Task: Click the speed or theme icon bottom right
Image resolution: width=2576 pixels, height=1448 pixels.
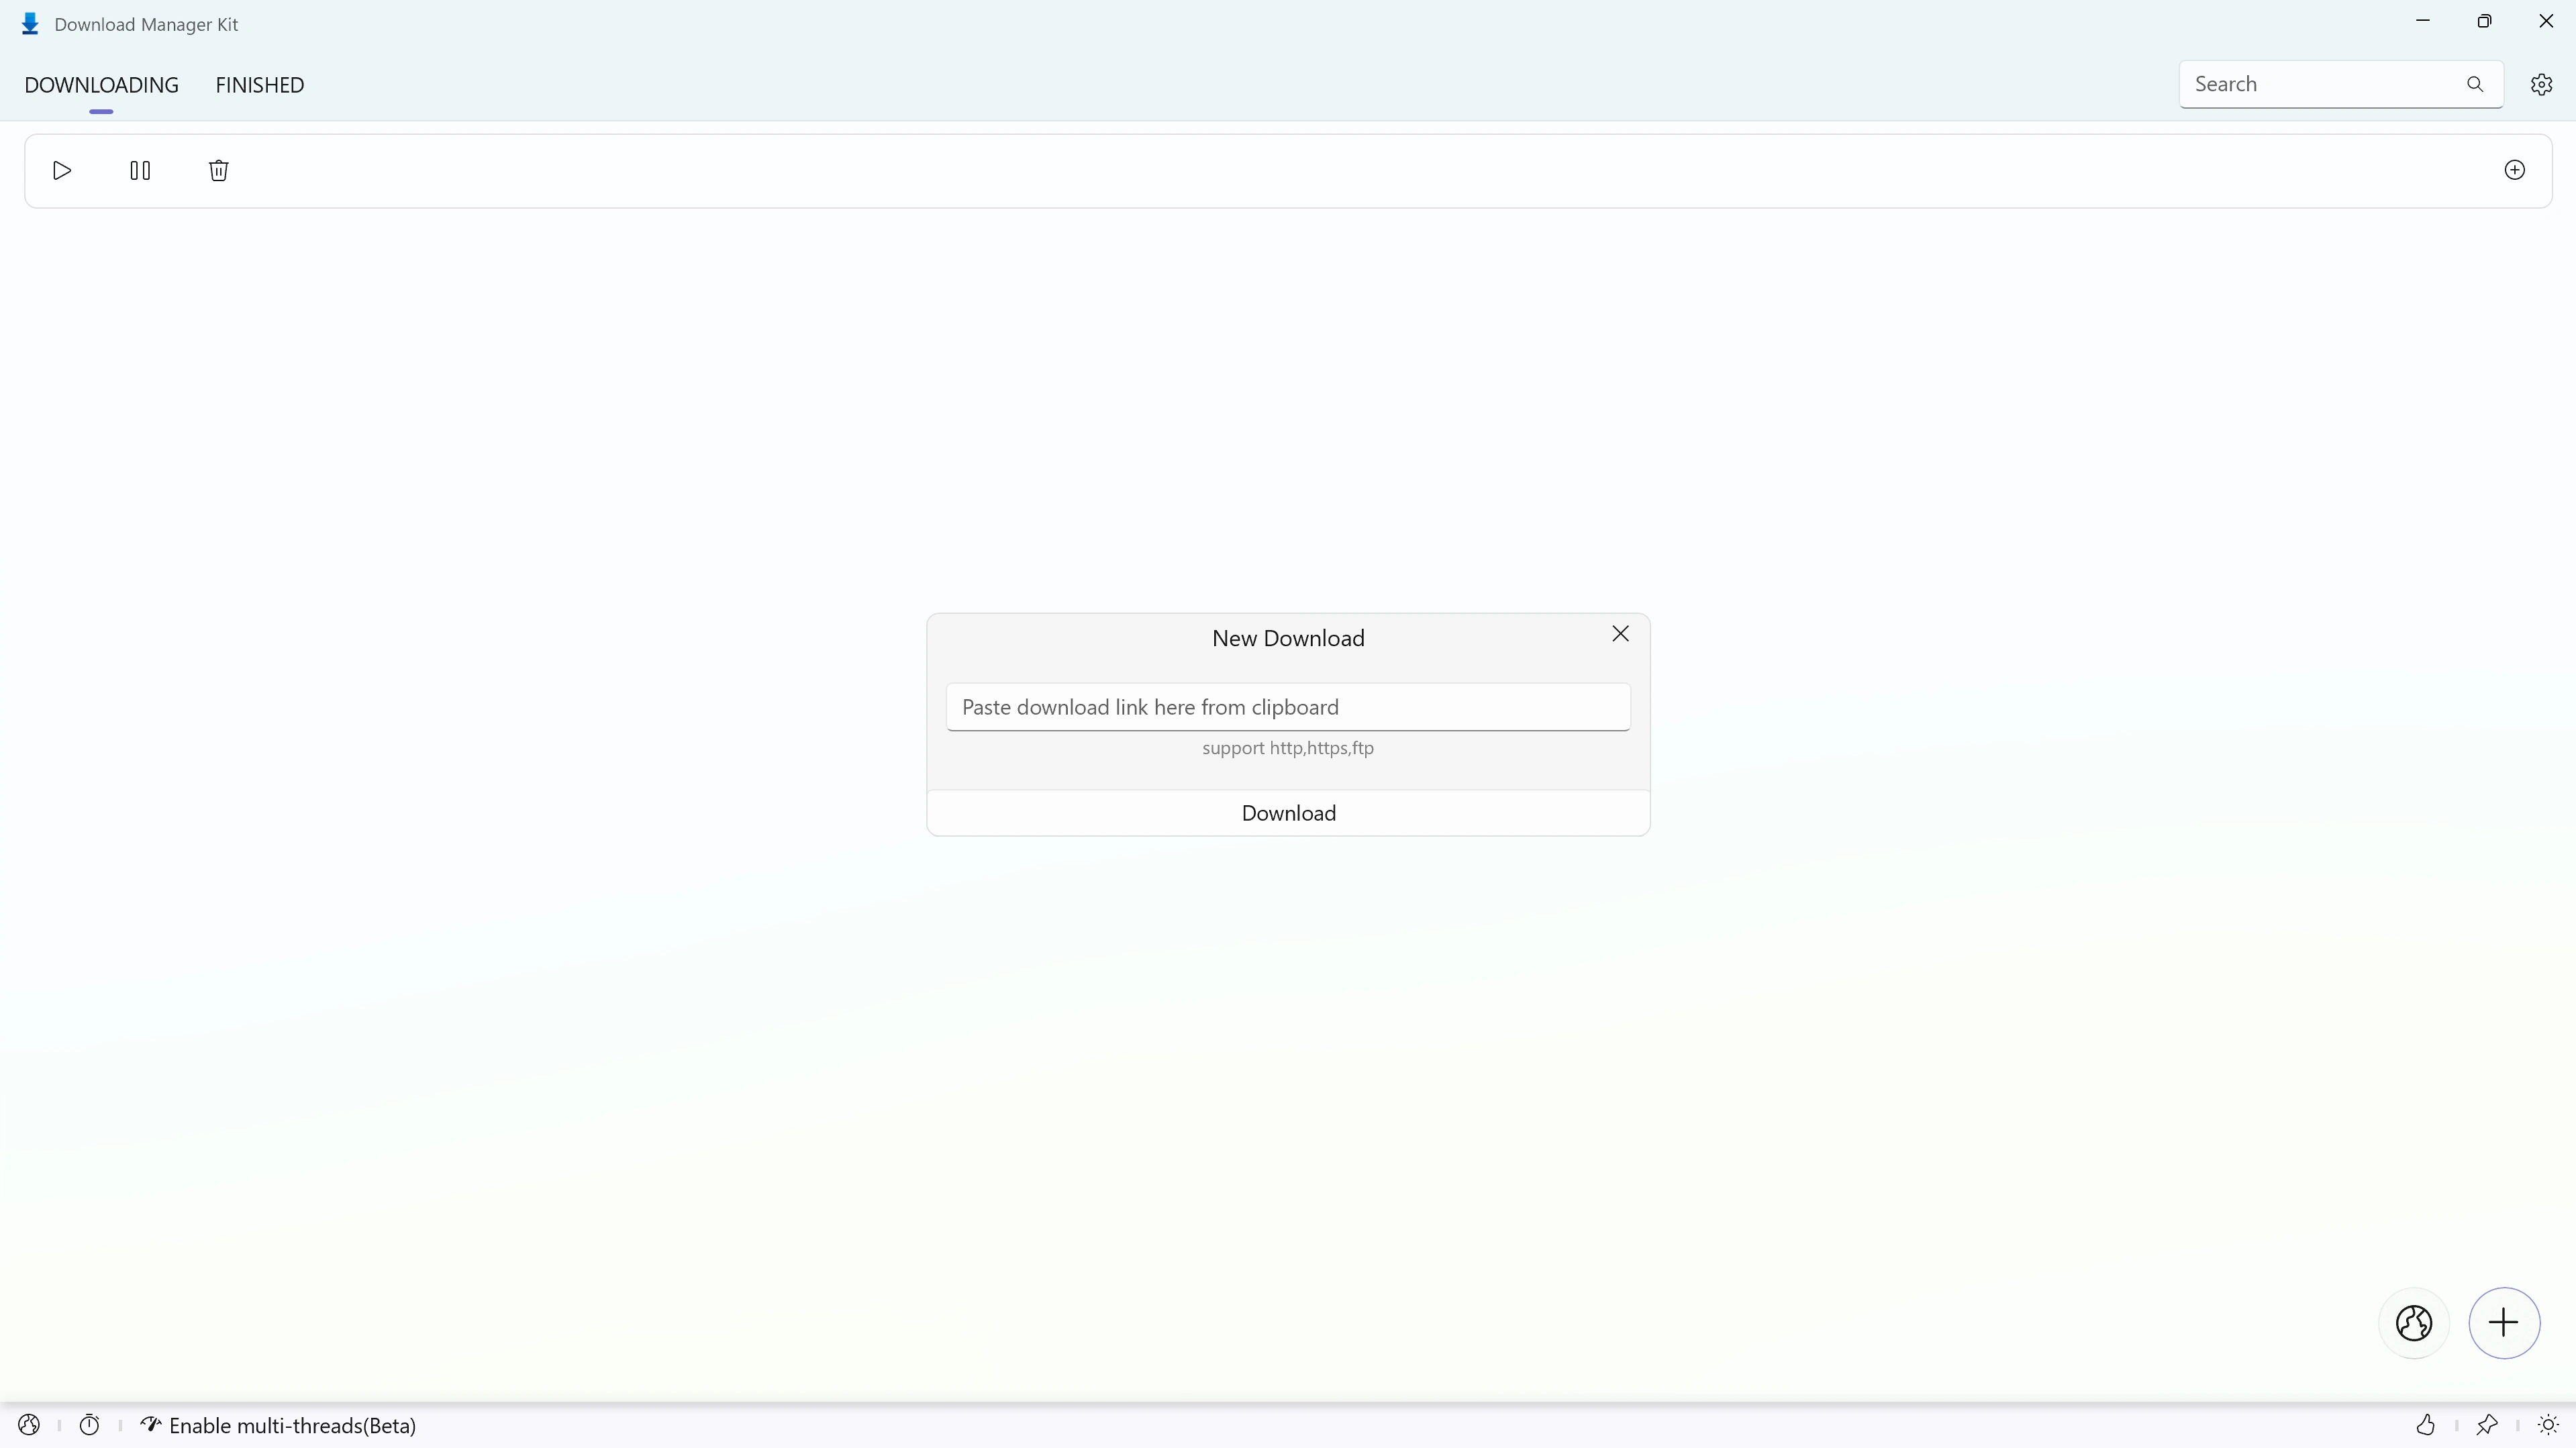Action: pos(2548,1425)
